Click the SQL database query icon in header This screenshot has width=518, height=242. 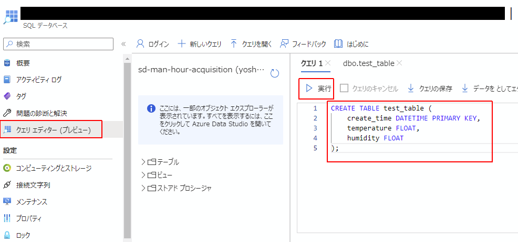click(11, 17)
